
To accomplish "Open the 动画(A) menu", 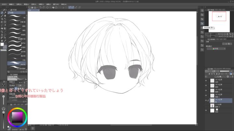I will coord(19,4).
